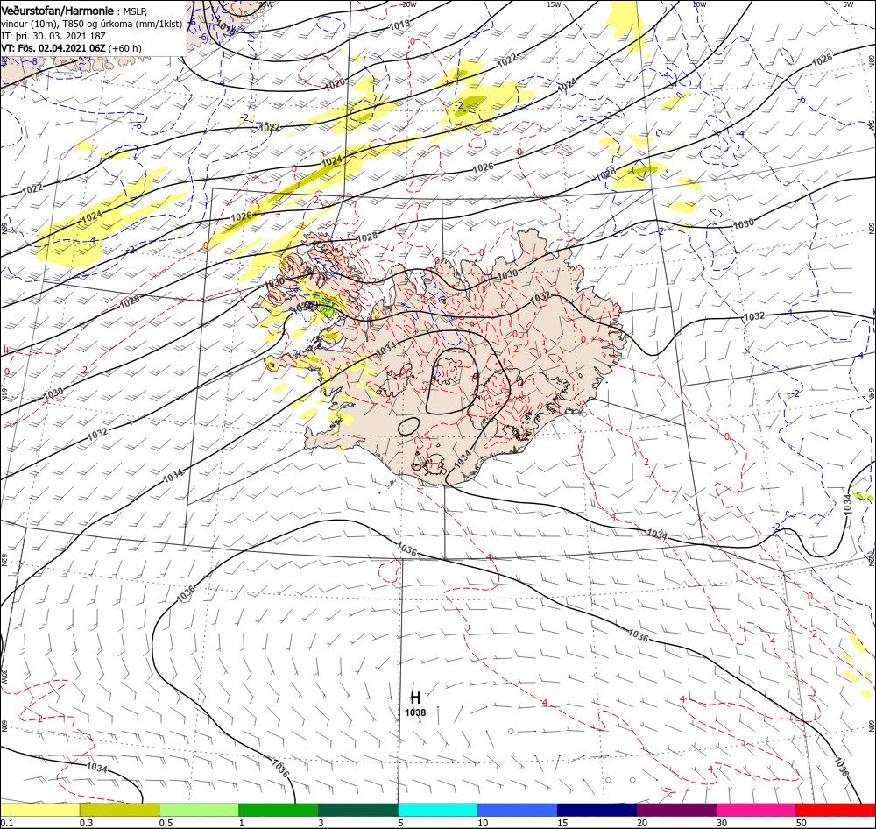
Task: Click the 0.5 legend value label
Action: [166, 823]
